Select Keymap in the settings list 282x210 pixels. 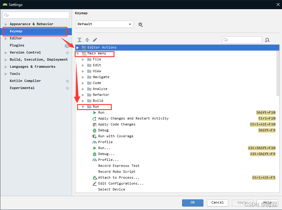[36, 31]
